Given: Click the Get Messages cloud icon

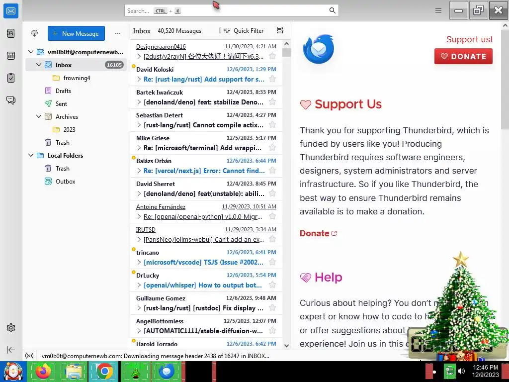Looking at the screenshot, I should coord(34,33).
